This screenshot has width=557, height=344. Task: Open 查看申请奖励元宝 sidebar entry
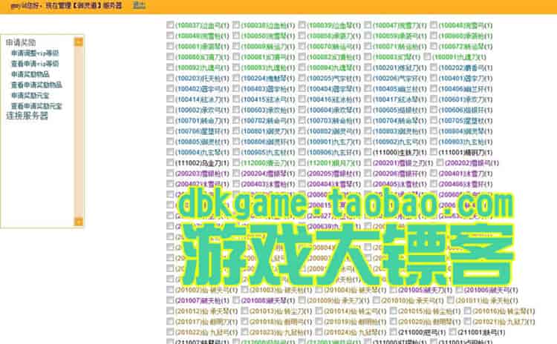click(x=36, y=106)
